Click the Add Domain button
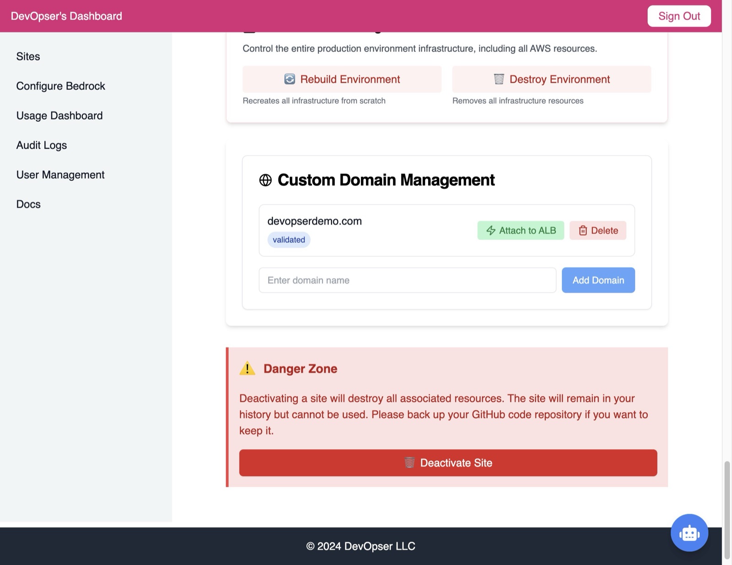The height and width of the screenshot is (565, 732). pos(598,280)
